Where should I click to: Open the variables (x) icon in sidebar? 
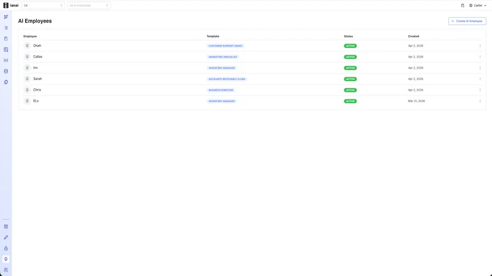tap(6, 60)
